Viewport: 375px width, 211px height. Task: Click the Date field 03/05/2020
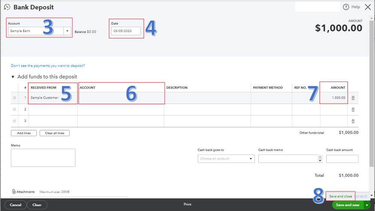[126, 31]
